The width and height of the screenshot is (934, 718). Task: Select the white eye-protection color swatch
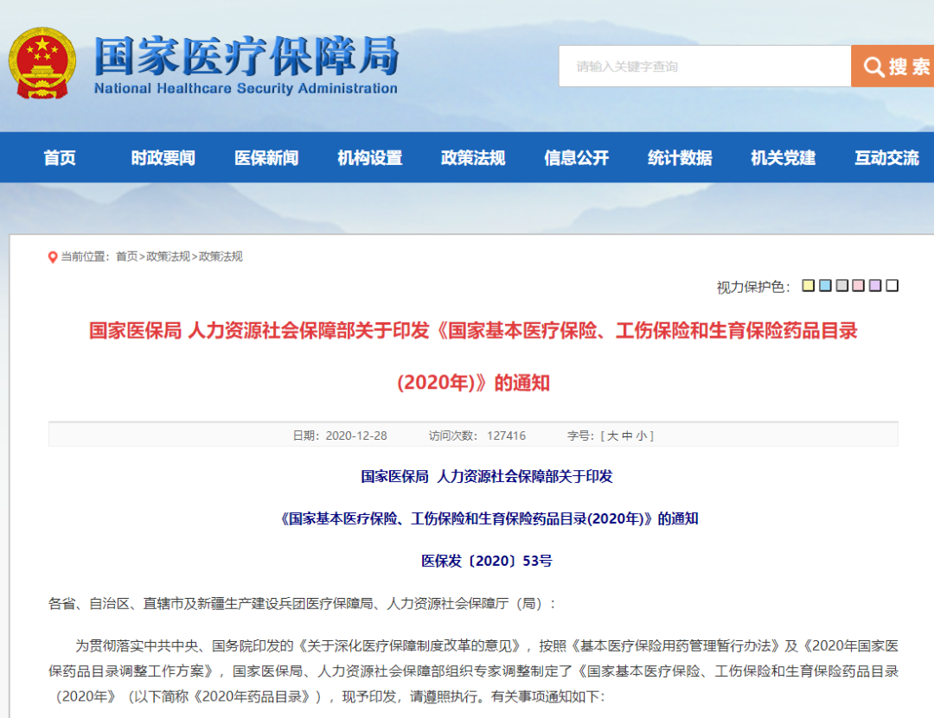[892, 286]
